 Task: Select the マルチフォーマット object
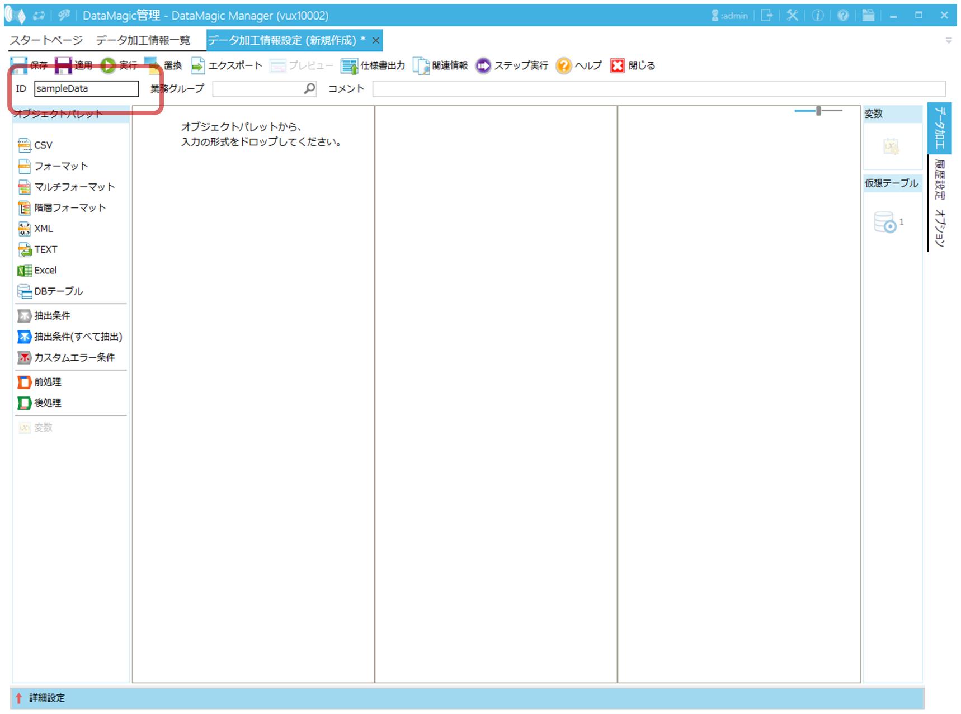66,187
